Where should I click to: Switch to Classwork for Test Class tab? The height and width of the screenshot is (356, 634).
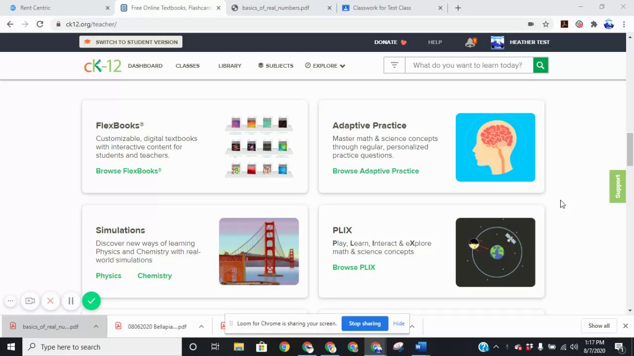click(x=392, y=8)
